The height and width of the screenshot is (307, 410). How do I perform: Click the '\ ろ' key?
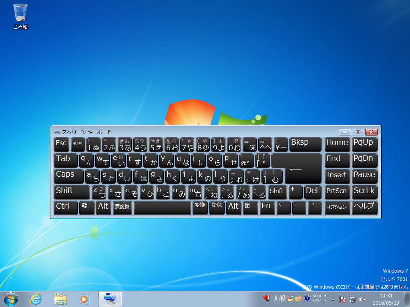click(259, 192)
